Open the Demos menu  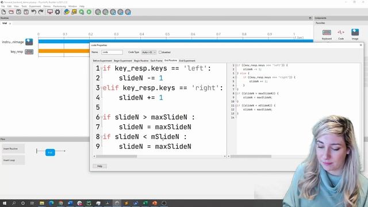[47, 6]
